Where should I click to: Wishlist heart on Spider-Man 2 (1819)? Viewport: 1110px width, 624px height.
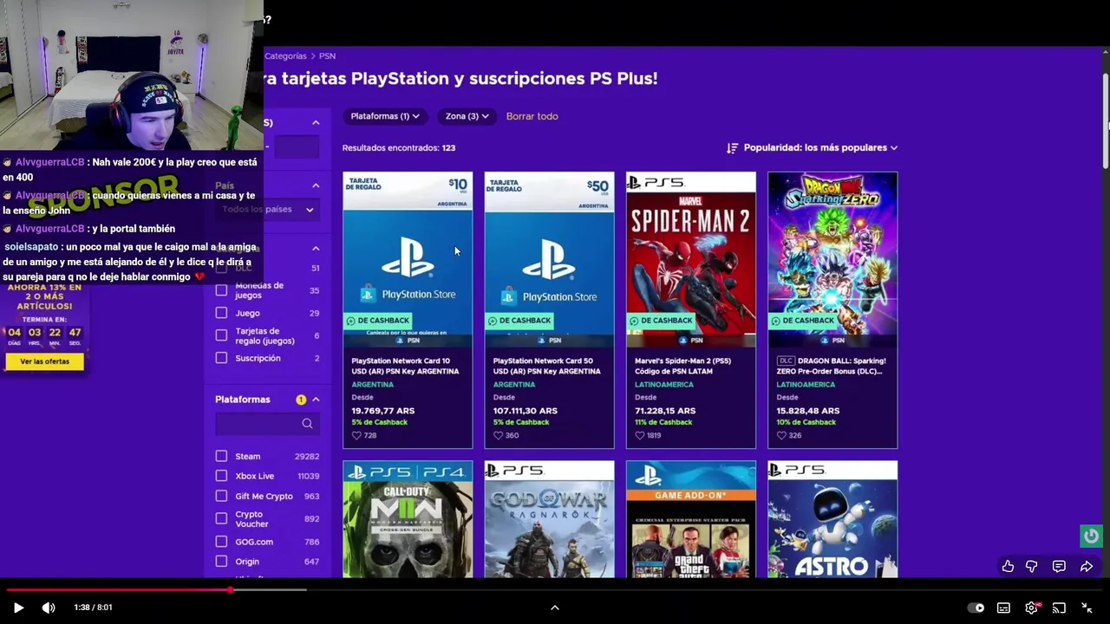pyautogui.click(x=639, y=435)
